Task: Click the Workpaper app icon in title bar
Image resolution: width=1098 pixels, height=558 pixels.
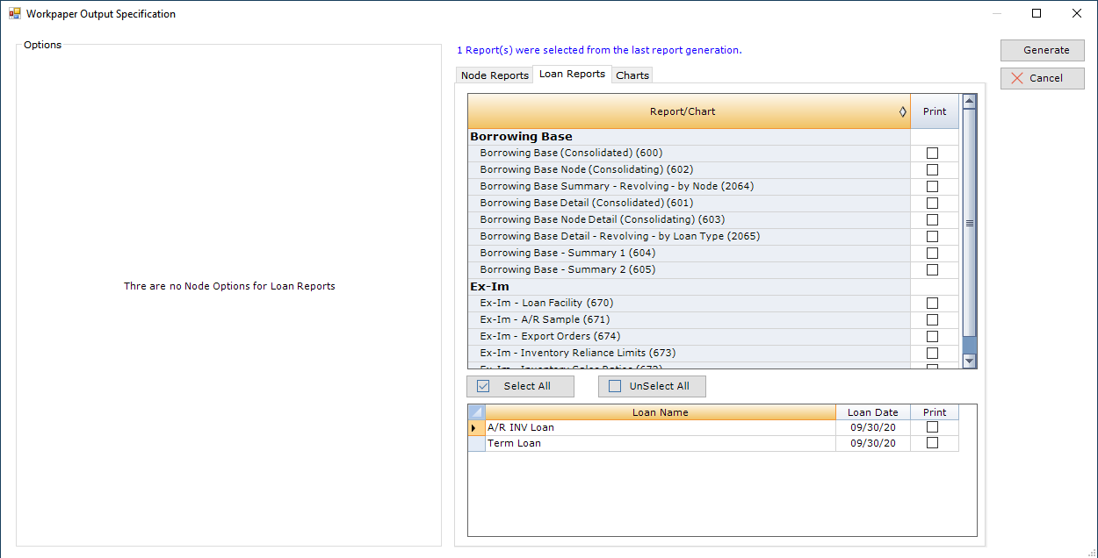Action: click(14, 14)
